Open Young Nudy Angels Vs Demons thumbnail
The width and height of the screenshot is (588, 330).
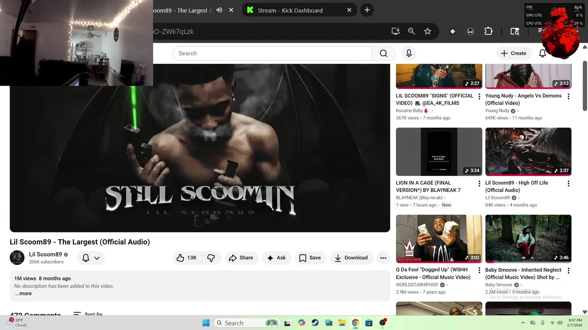[528, 76]
